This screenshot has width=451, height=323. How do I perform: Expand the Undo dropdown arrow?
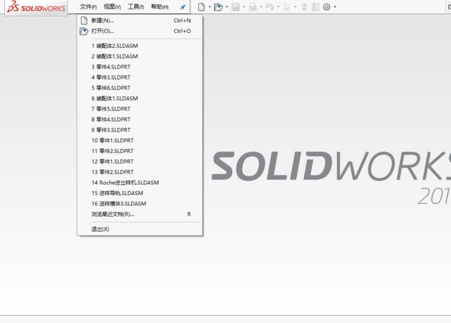point(278,7)
